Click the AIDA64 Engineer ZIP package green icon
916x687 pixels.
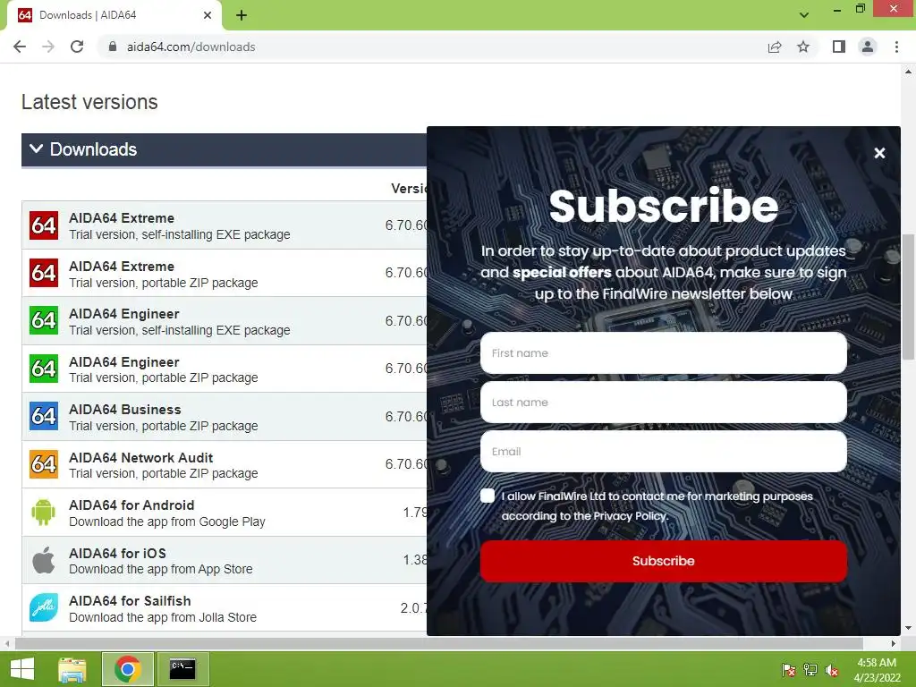[x=44, y=369]
